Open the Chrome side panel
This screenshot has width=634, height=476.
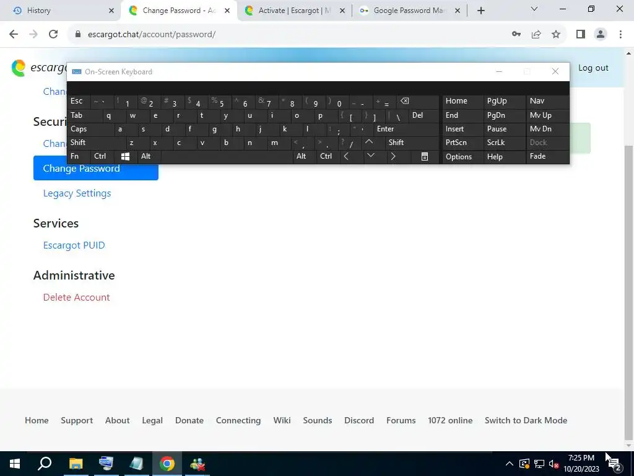point(581,35)
